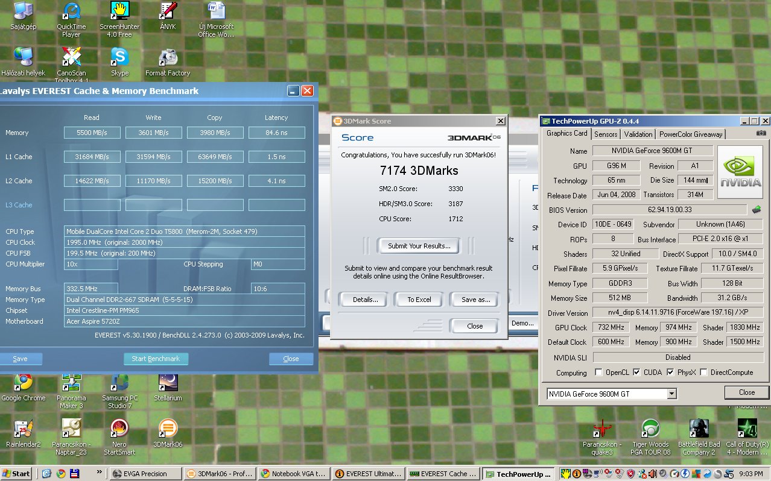Launch Format Factory from the desktop

coord(168,61)
